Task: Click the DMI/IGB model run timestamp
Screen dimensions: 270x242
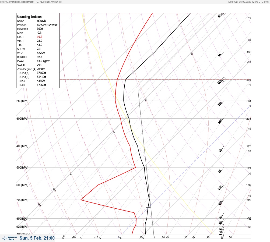Action: click(248, 2)
